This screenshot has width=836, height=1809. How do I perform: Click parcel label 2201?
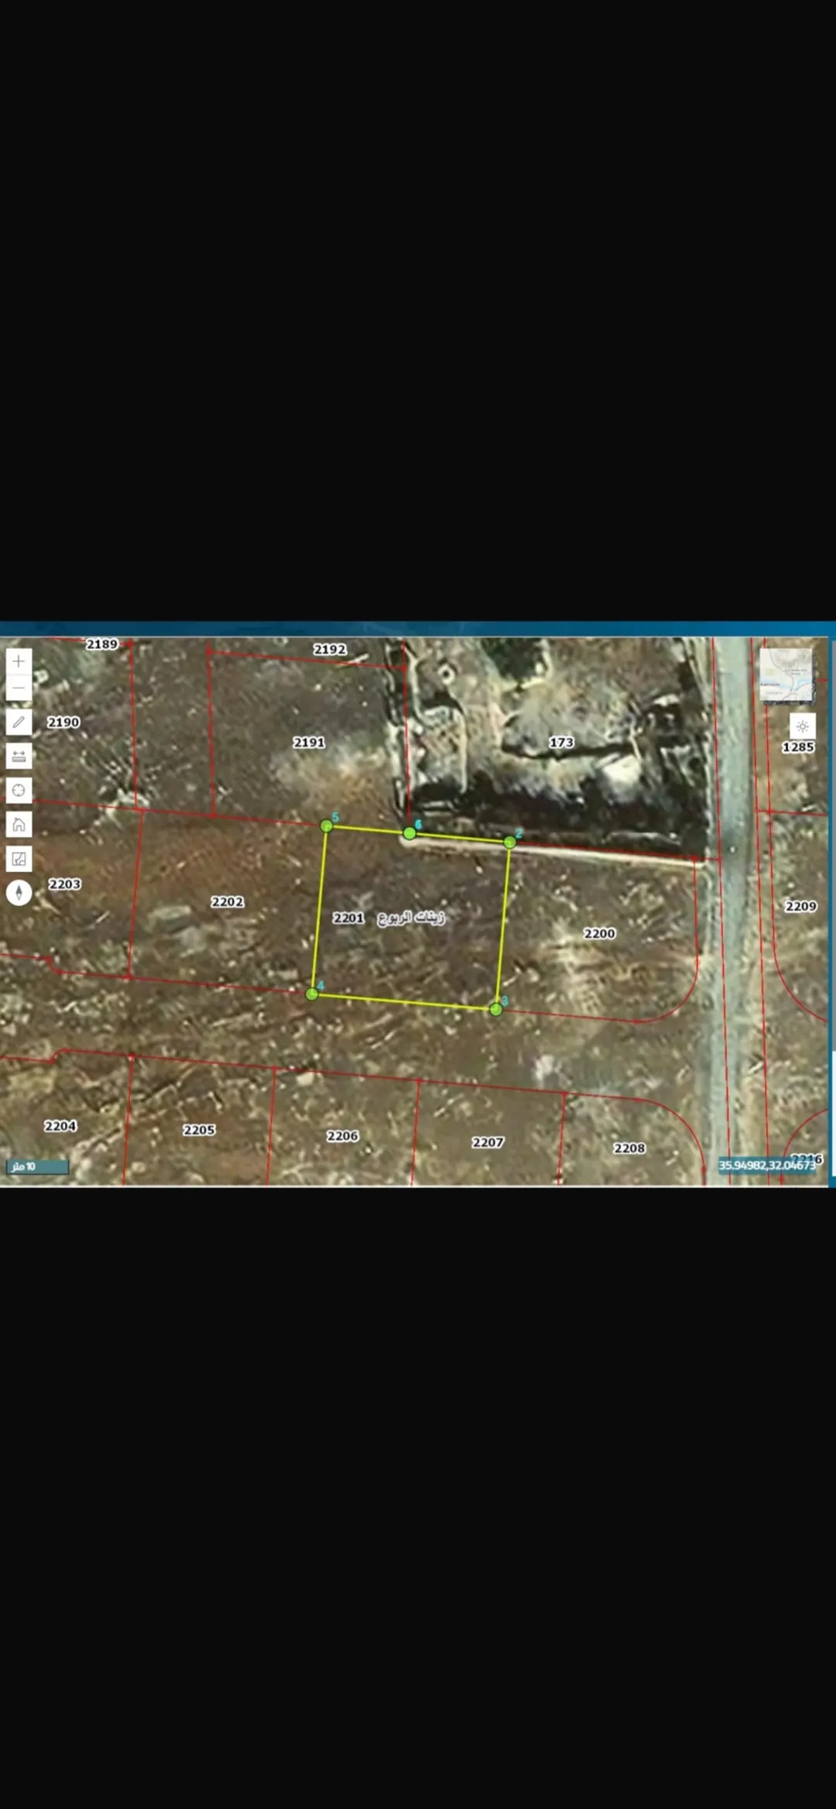(348, 918)
